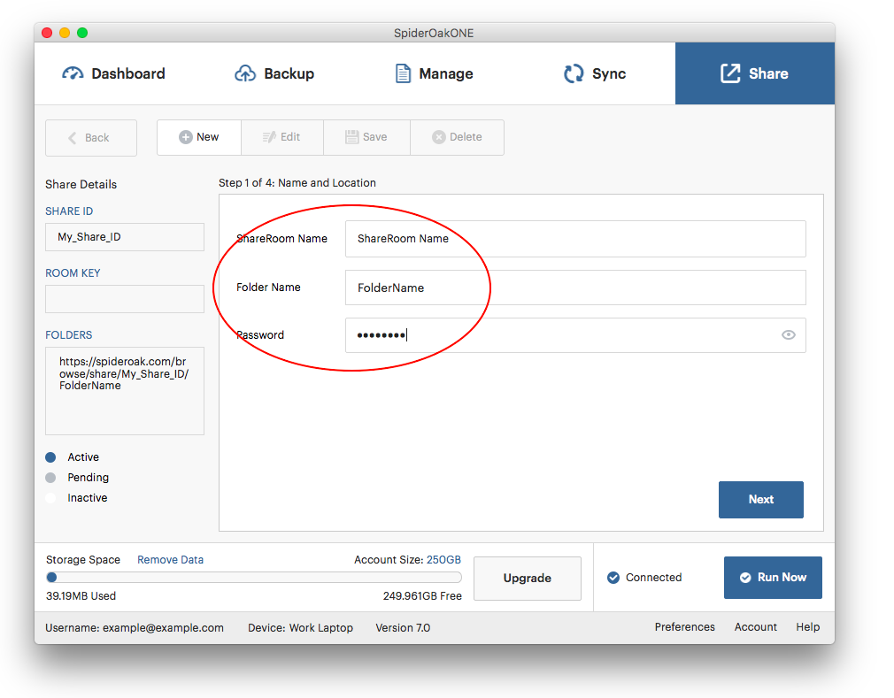Focus the Password input field
The width and height of the screenshot is (894, 698).
pos(575,335)
